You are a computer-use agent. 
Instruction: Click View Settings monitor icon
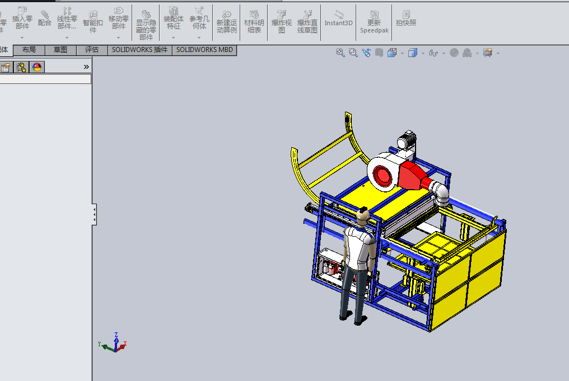coord(488,53)
